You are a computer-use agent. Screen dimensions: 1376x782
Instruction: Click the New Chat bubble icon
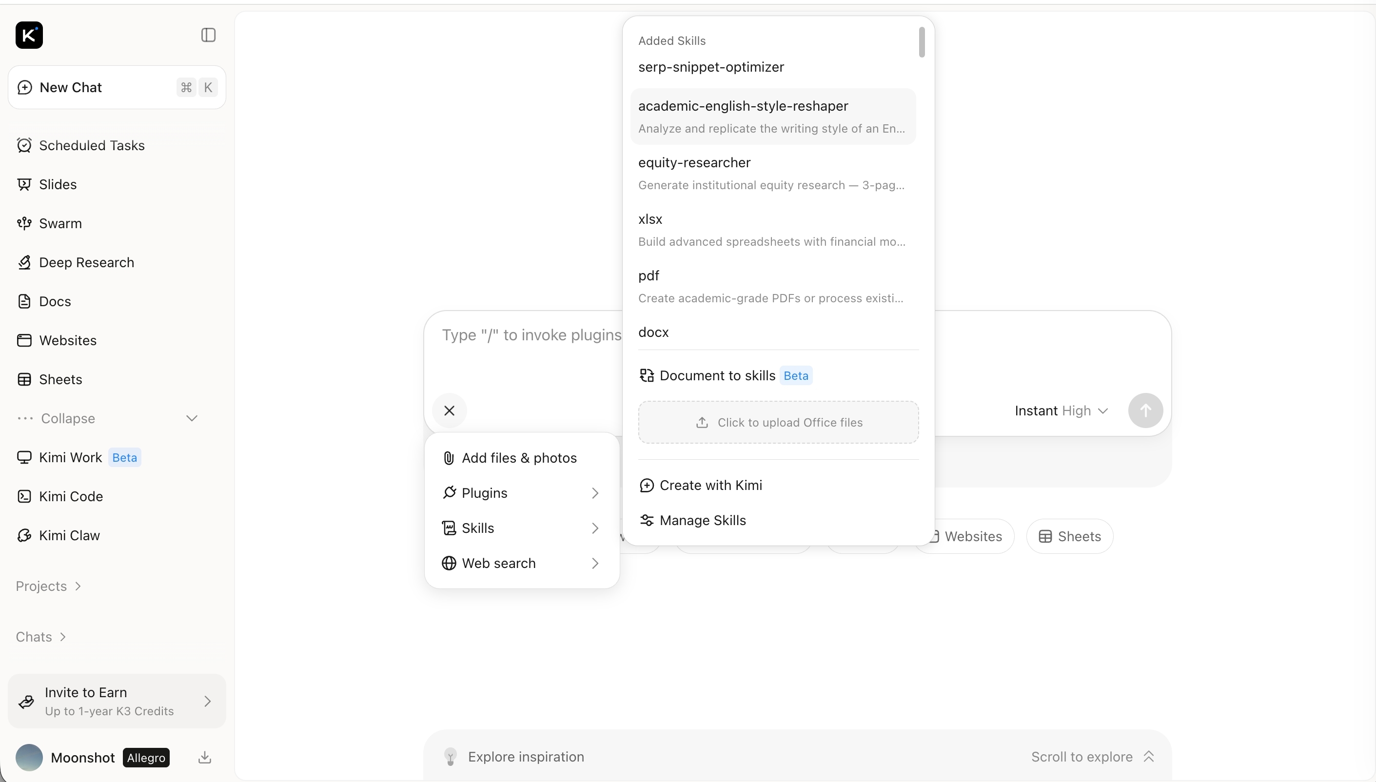(x=25, y=88)
